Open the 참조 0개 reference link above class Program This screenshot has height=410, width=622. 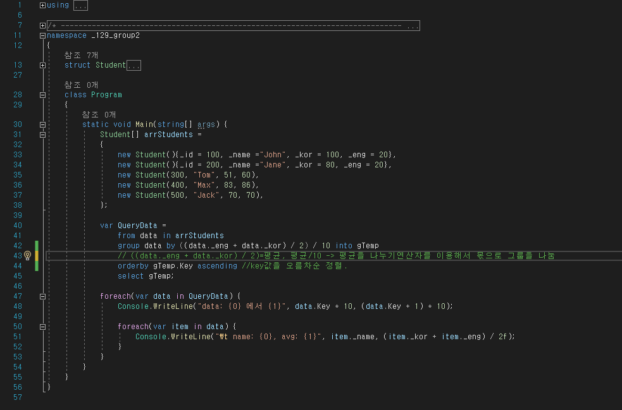[x=82, y=85]
